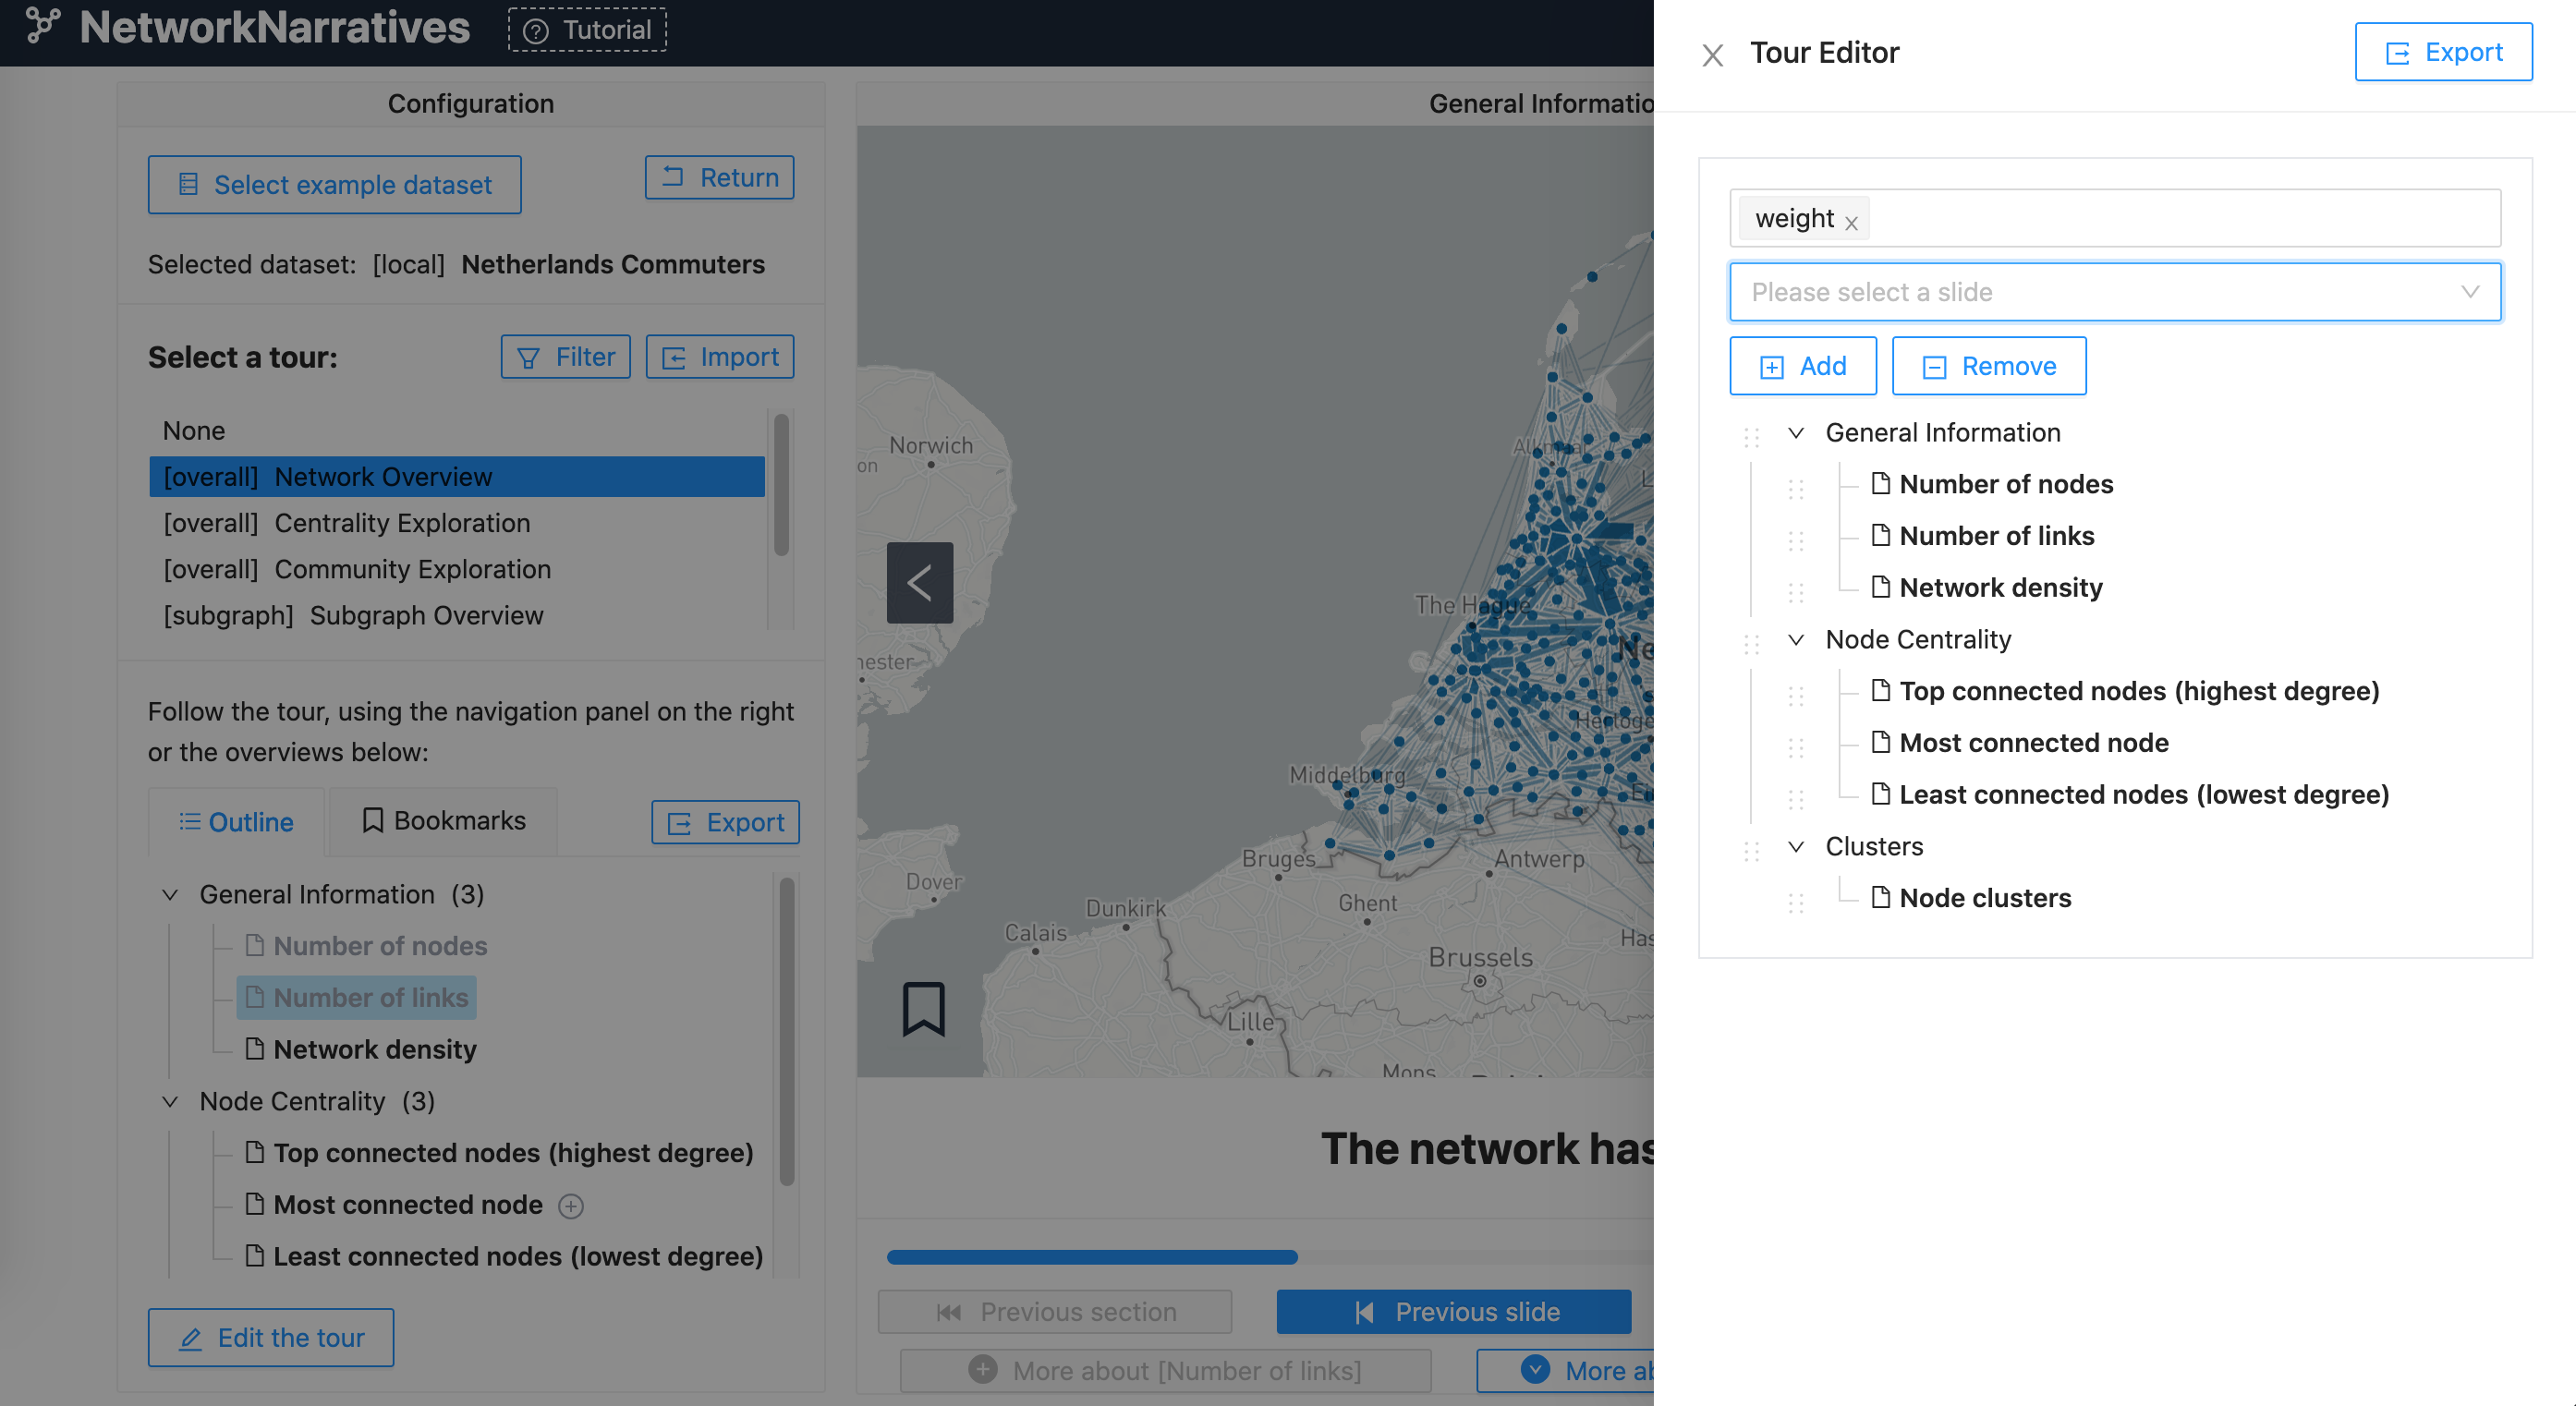Click the Add button in Tour Editor
Screen dimensions: 2576x1406
pos(1802,366)
